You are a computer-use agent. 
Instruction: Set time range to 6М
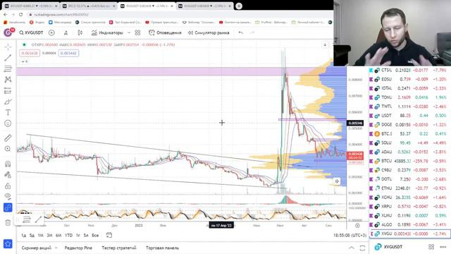click(x=58, y=235)
